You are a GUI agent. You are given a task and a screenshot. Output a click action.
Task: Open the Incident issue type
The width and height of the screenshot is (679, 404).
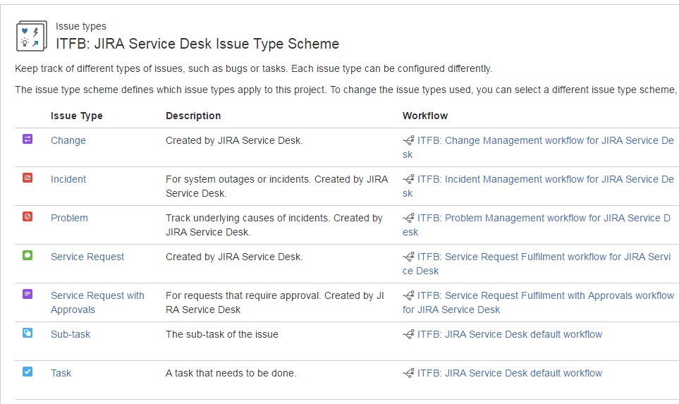click(68, 179)
